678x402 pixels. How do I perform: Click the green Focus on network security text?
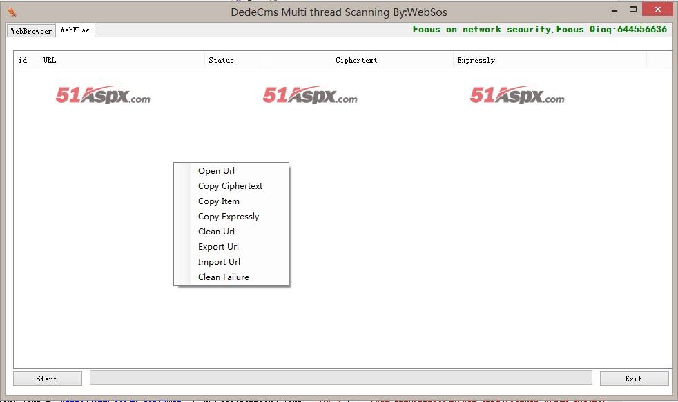540,30
